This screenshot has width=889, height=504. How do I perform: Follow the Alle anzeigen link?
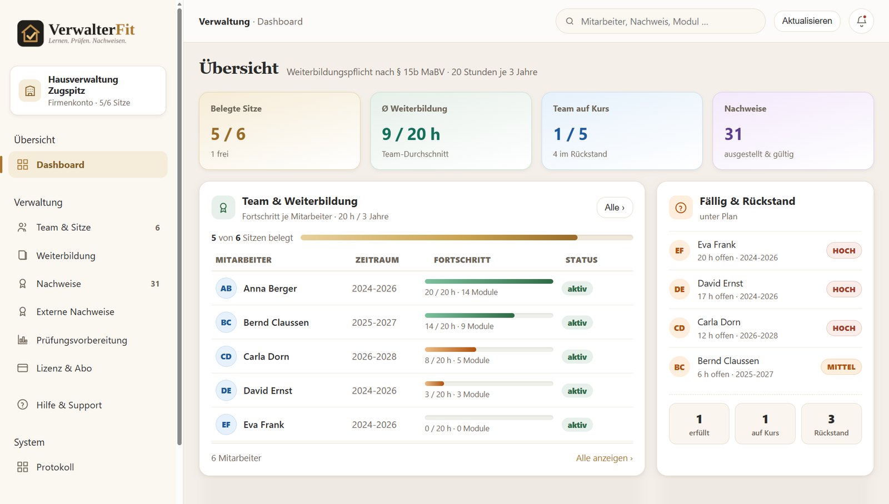604,458
